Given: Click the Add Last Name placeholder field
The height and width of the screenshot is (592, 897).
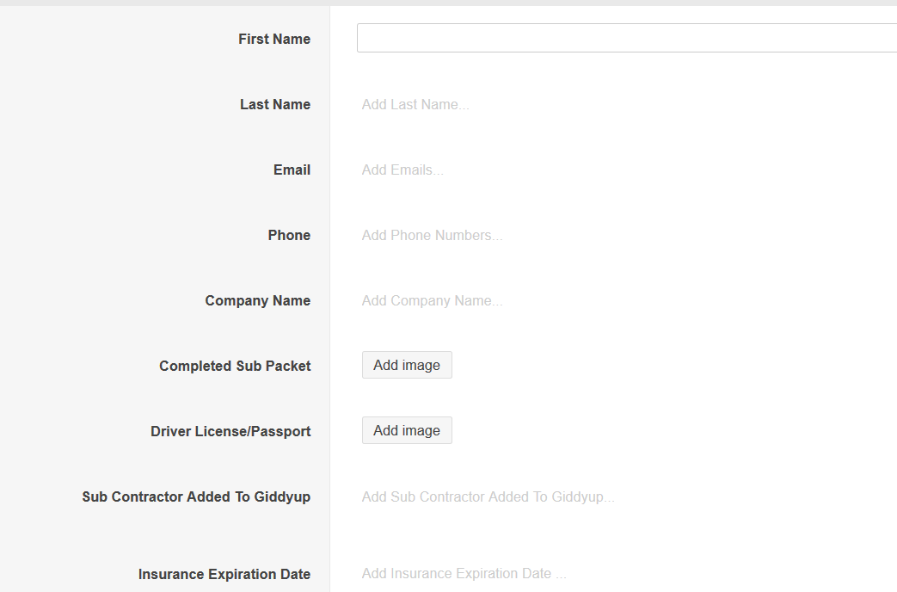Looking at the screenshot, I should coord(415,104).
